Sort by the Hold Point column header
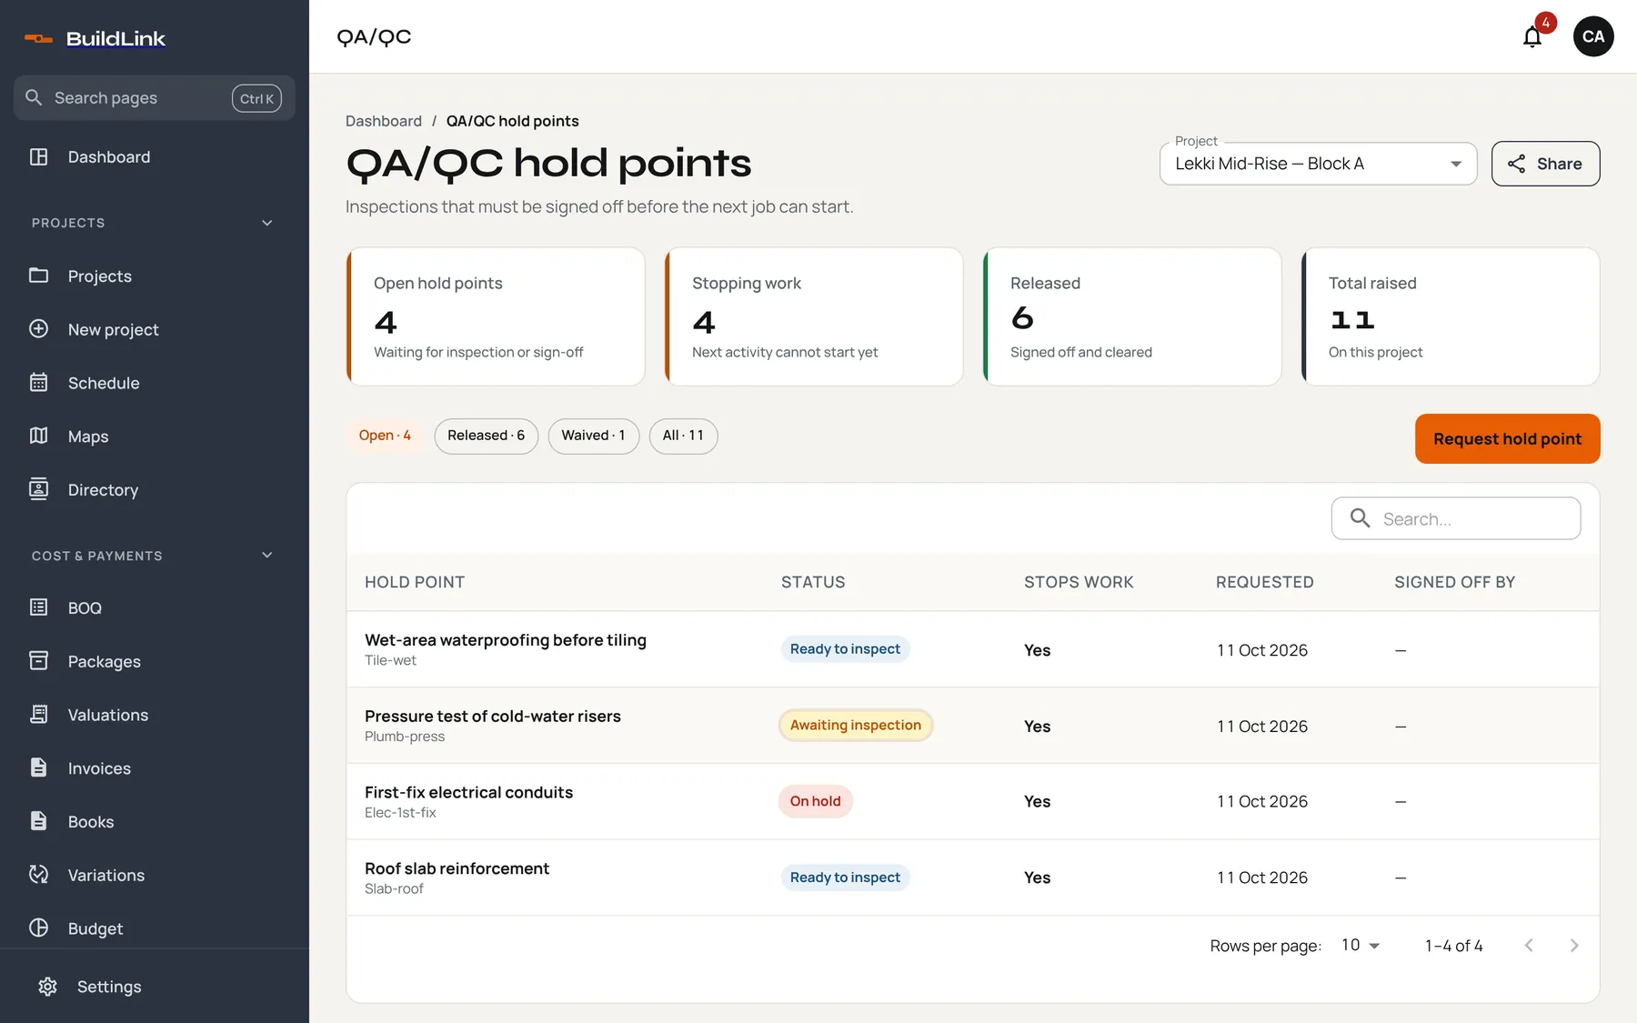This screenshot has width=1637, height=1023. (x=415, y=582)
